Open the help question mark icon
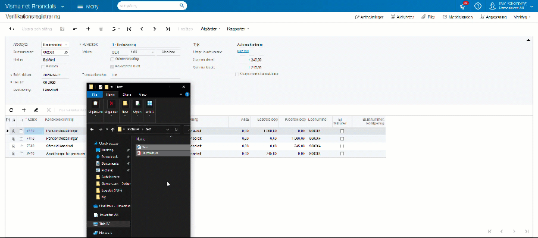Viewport: 538px width, 238px height. point(477,6)
